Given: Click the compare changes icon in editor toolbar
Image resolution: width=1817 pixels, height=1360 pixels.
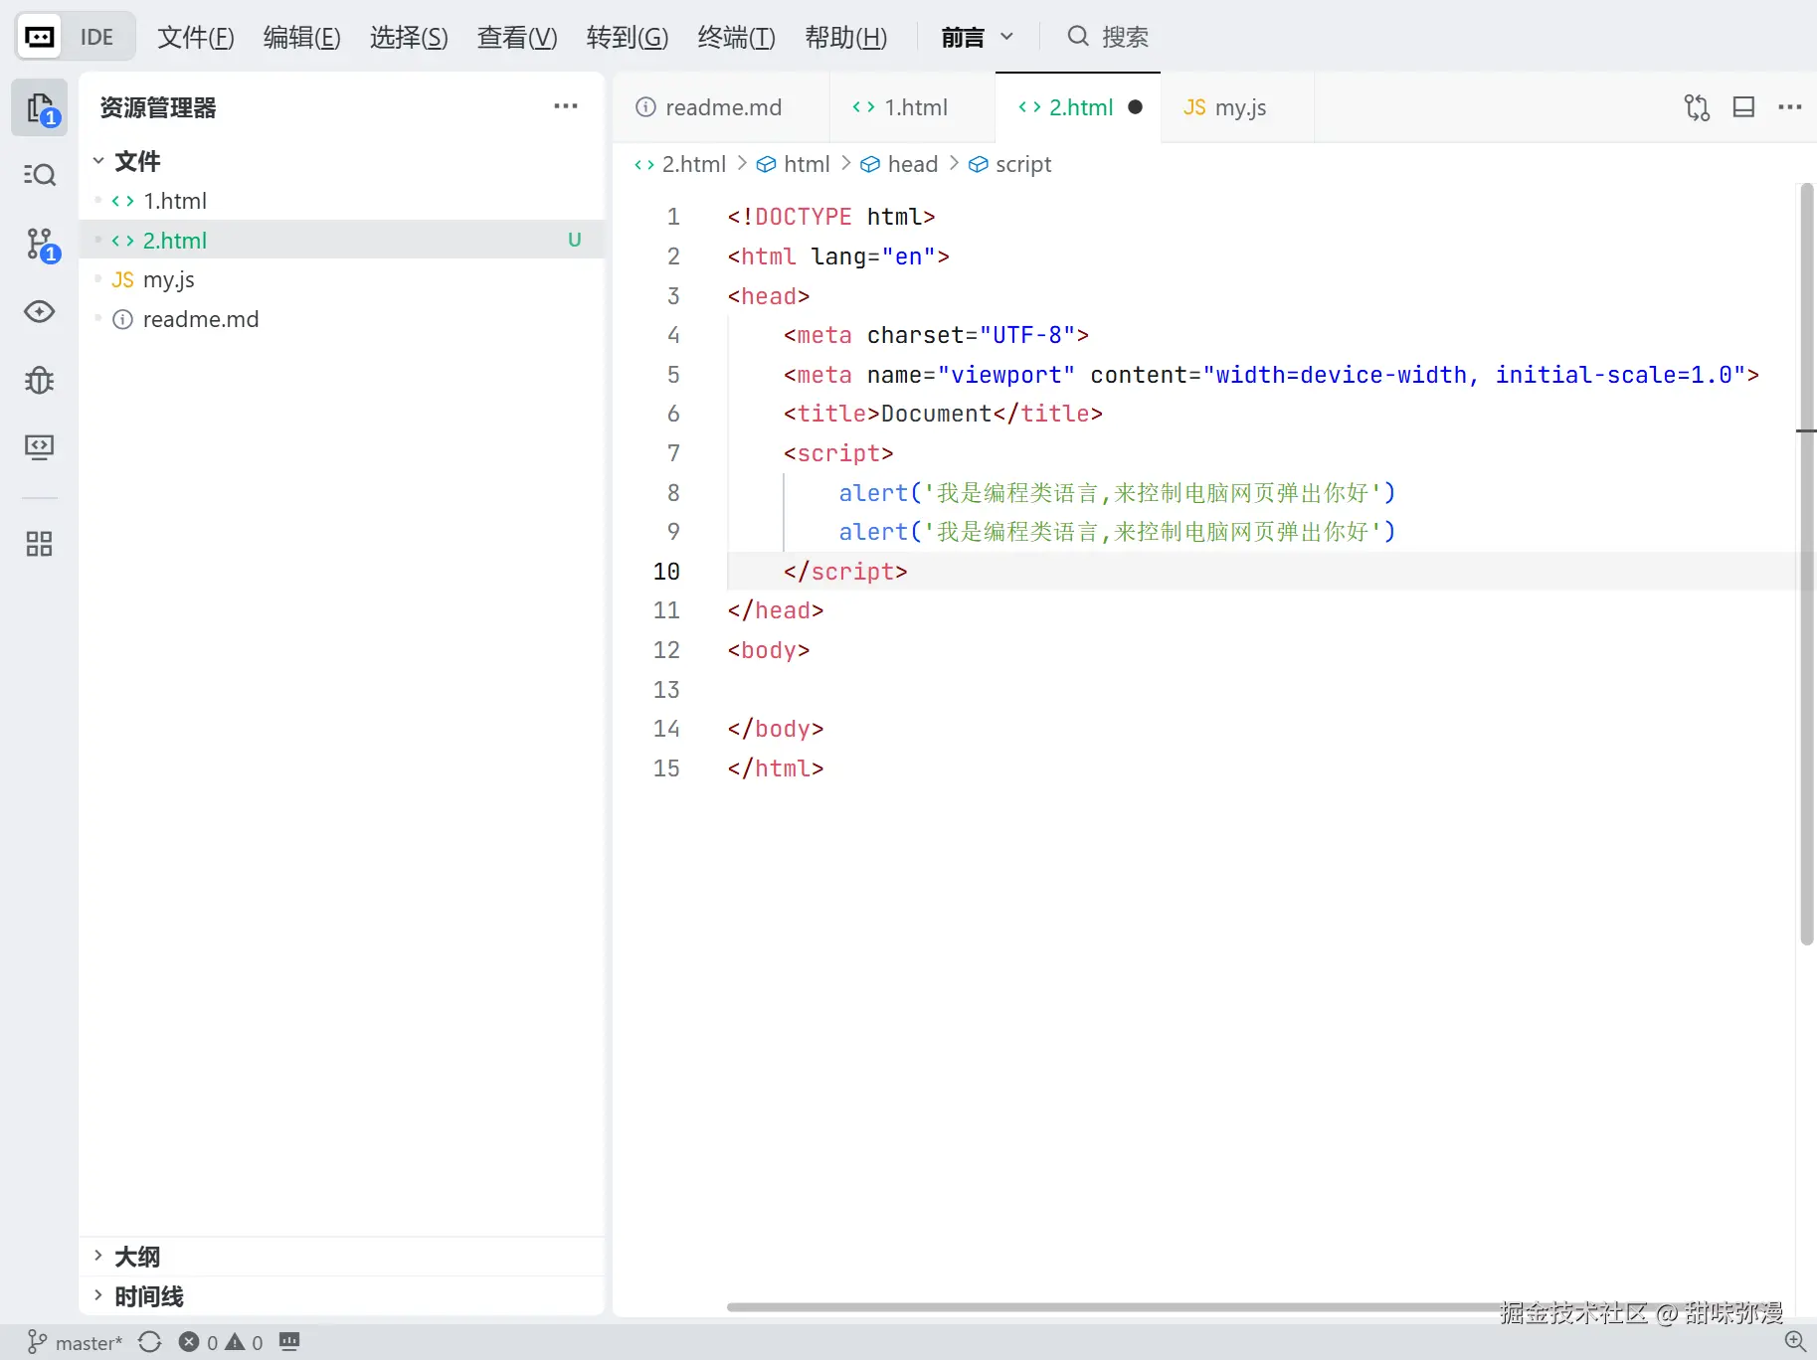Looking at the screenshot, I should 1697,107.
